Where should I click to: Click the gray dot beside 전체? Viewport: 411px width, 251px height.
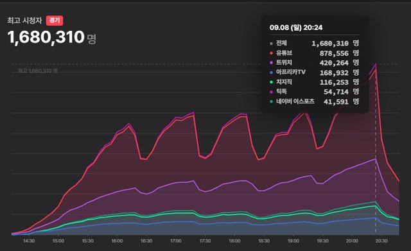click(x=271, y=44)
